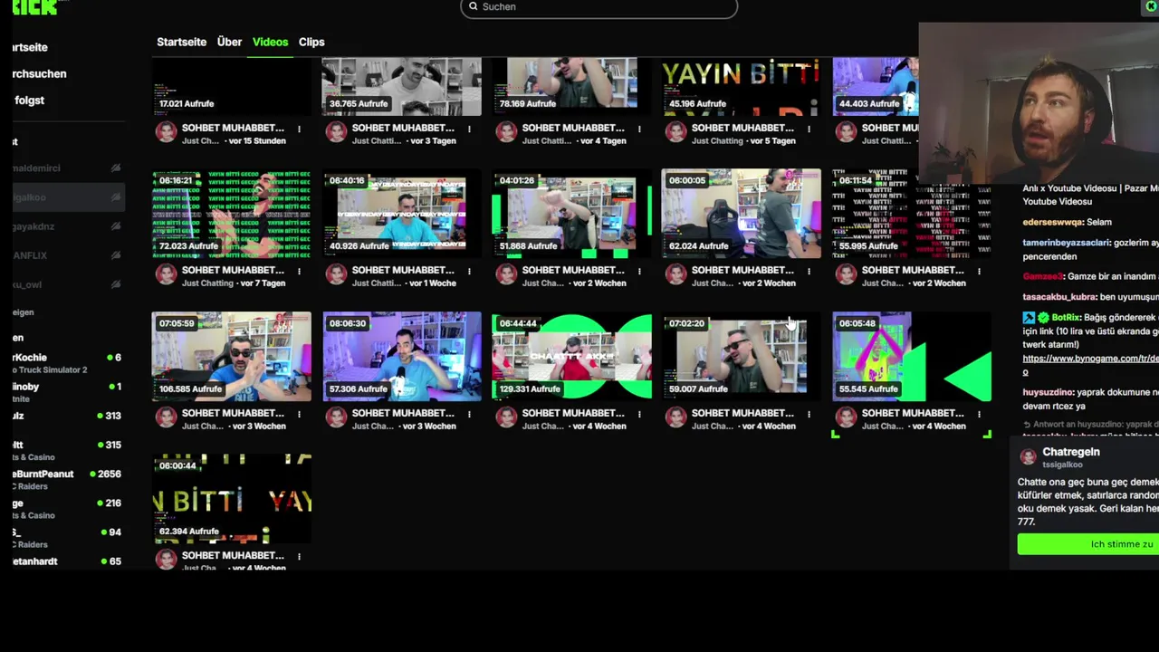This screenshot has height=652, width=1159.
Task: Open three-dot menu of 59.007 Aufrufe video
Action: coord(809,415)
